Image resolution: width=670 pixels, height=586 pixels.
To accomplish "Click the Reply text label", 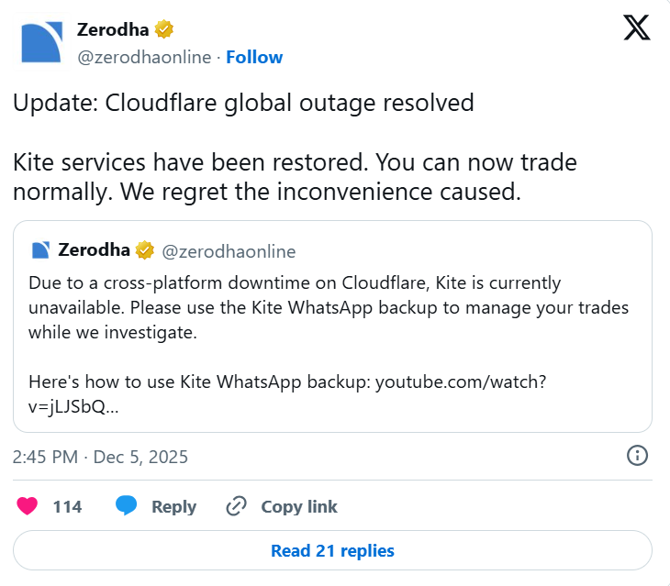I will [173, 506].
